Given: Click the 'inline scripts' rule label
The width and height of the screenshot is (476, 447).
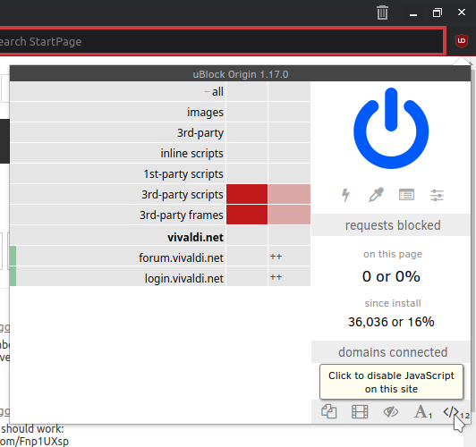Looking at the screenshot, I should (191, 154).
